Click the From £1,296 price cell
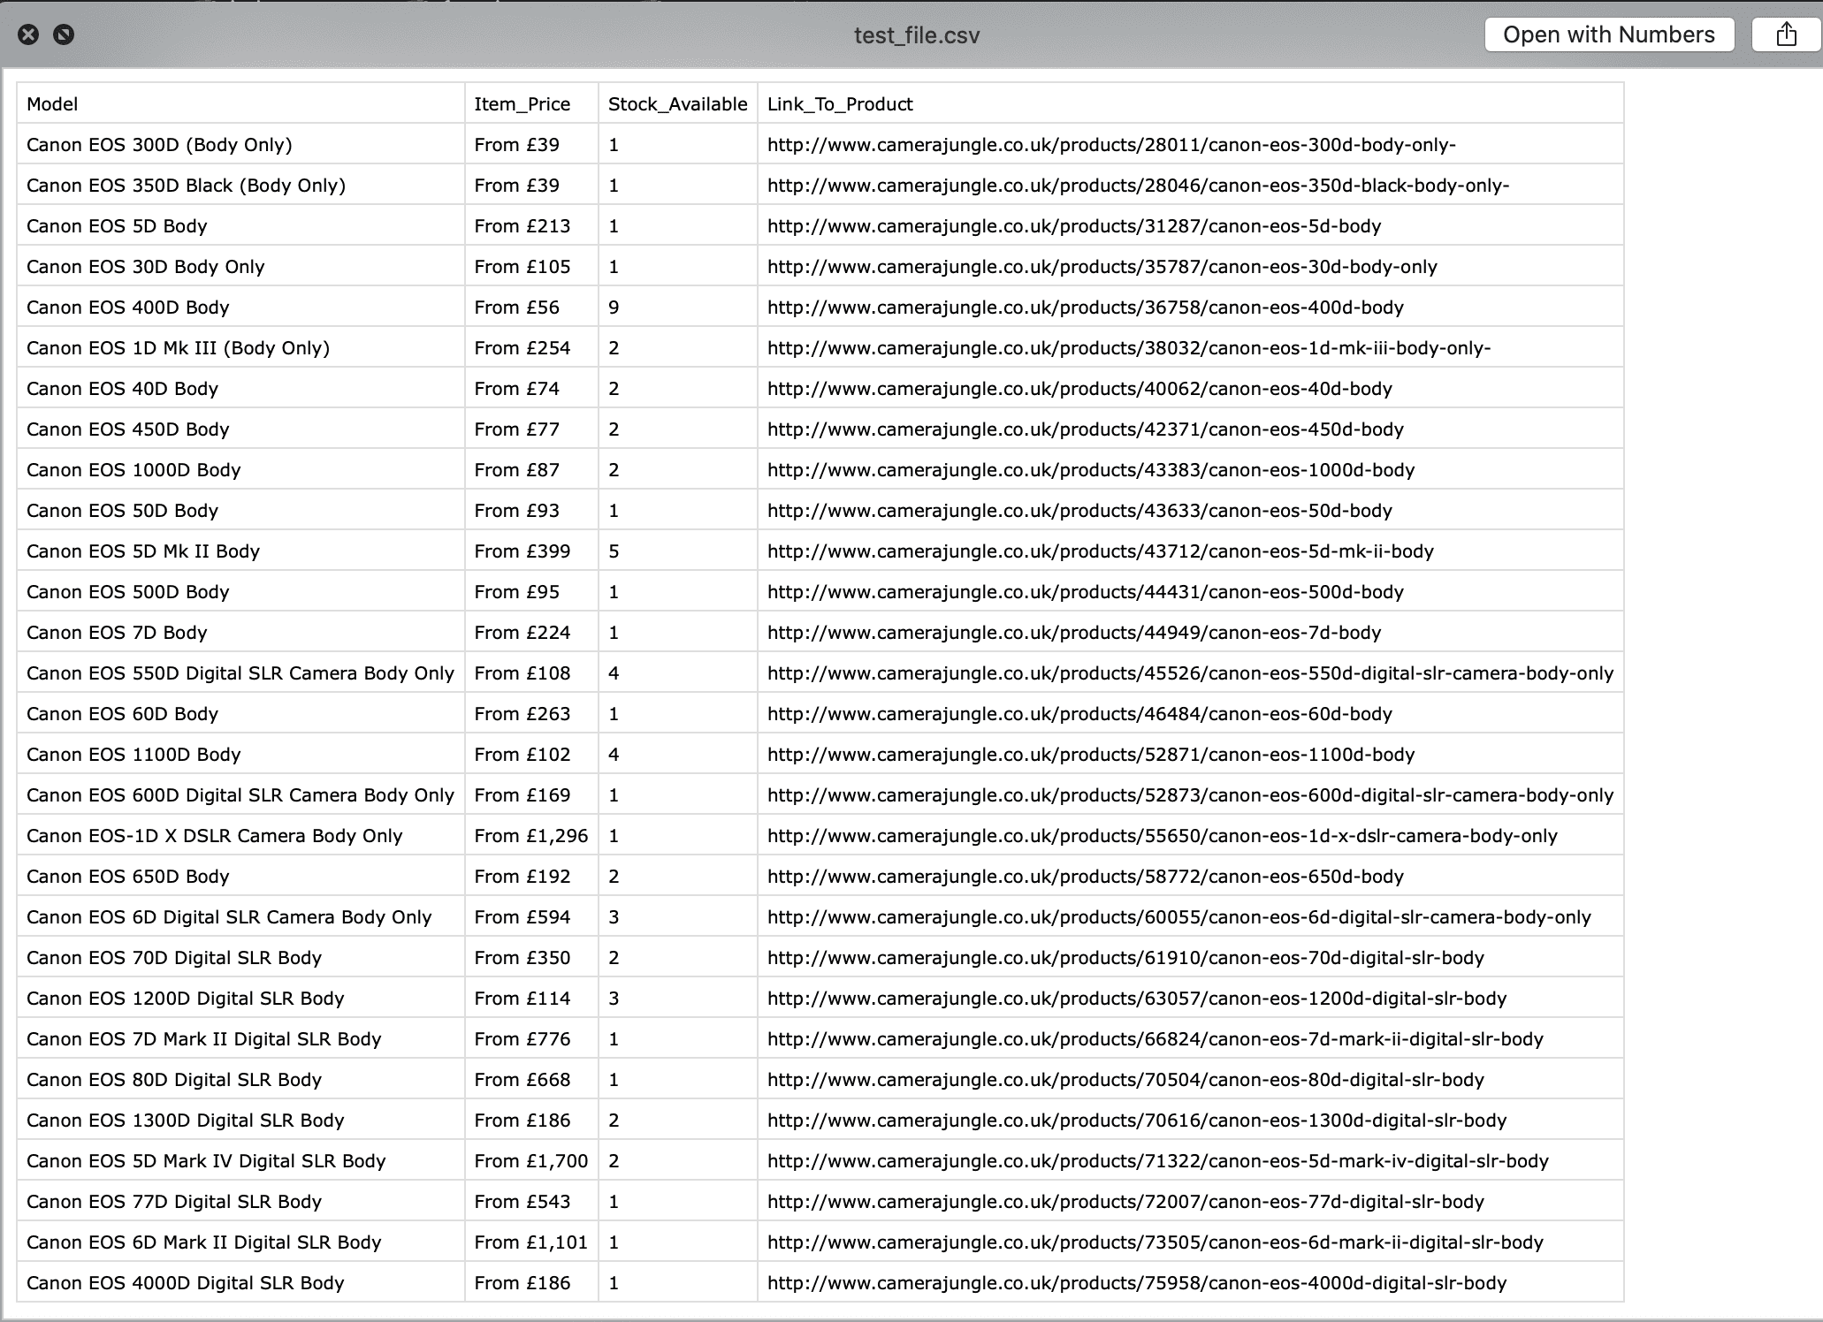 pyautogui.click(x=530, y=836)
